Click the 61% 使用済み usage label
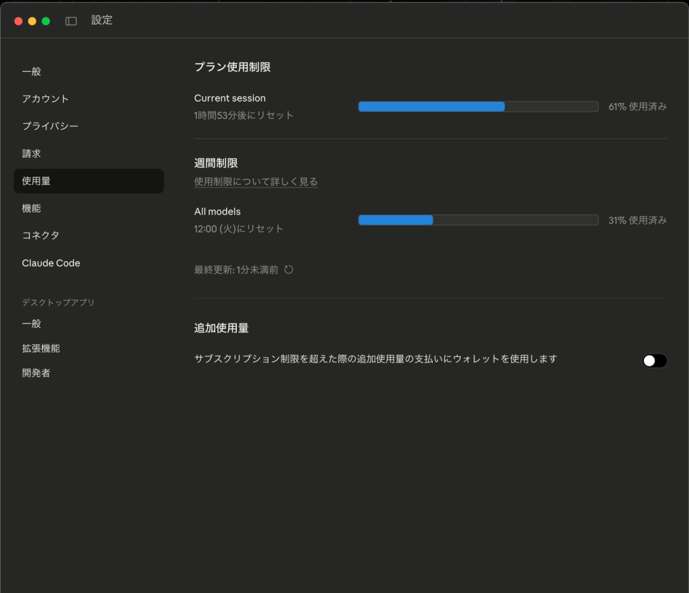Image resolution: width=689 pixels, height=593 pixels. coord(637,106)
